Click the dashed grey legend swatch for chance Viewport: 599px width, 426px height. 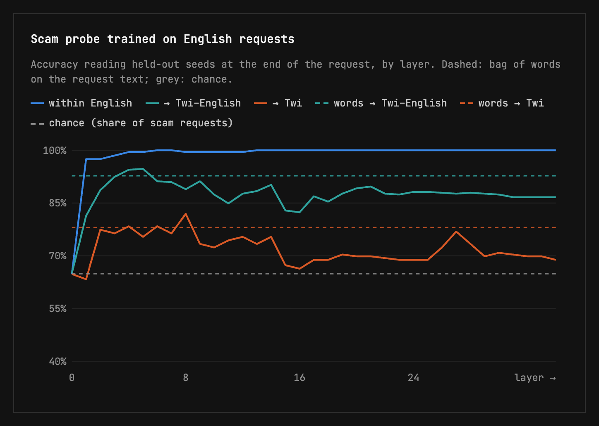pos(37,123)
